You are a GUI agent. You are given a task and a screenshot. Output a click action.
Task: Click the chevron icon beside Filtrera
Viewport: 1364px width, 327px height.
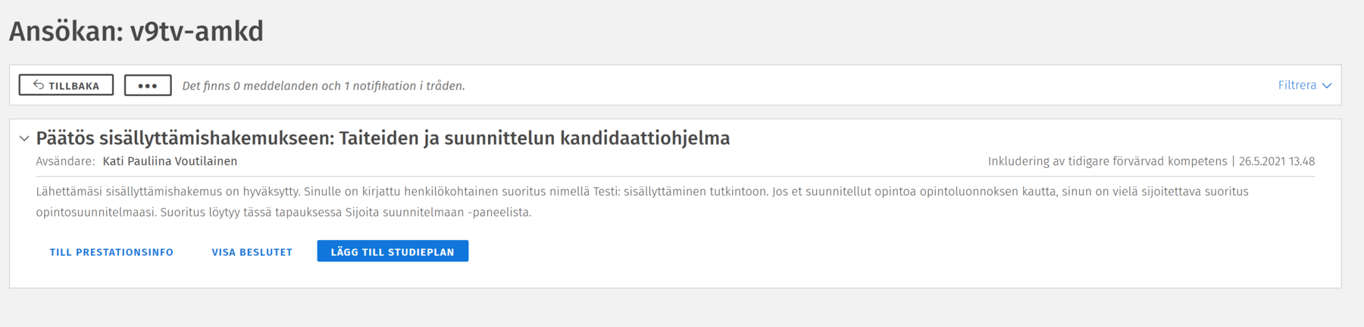(x=1327, y=86)
